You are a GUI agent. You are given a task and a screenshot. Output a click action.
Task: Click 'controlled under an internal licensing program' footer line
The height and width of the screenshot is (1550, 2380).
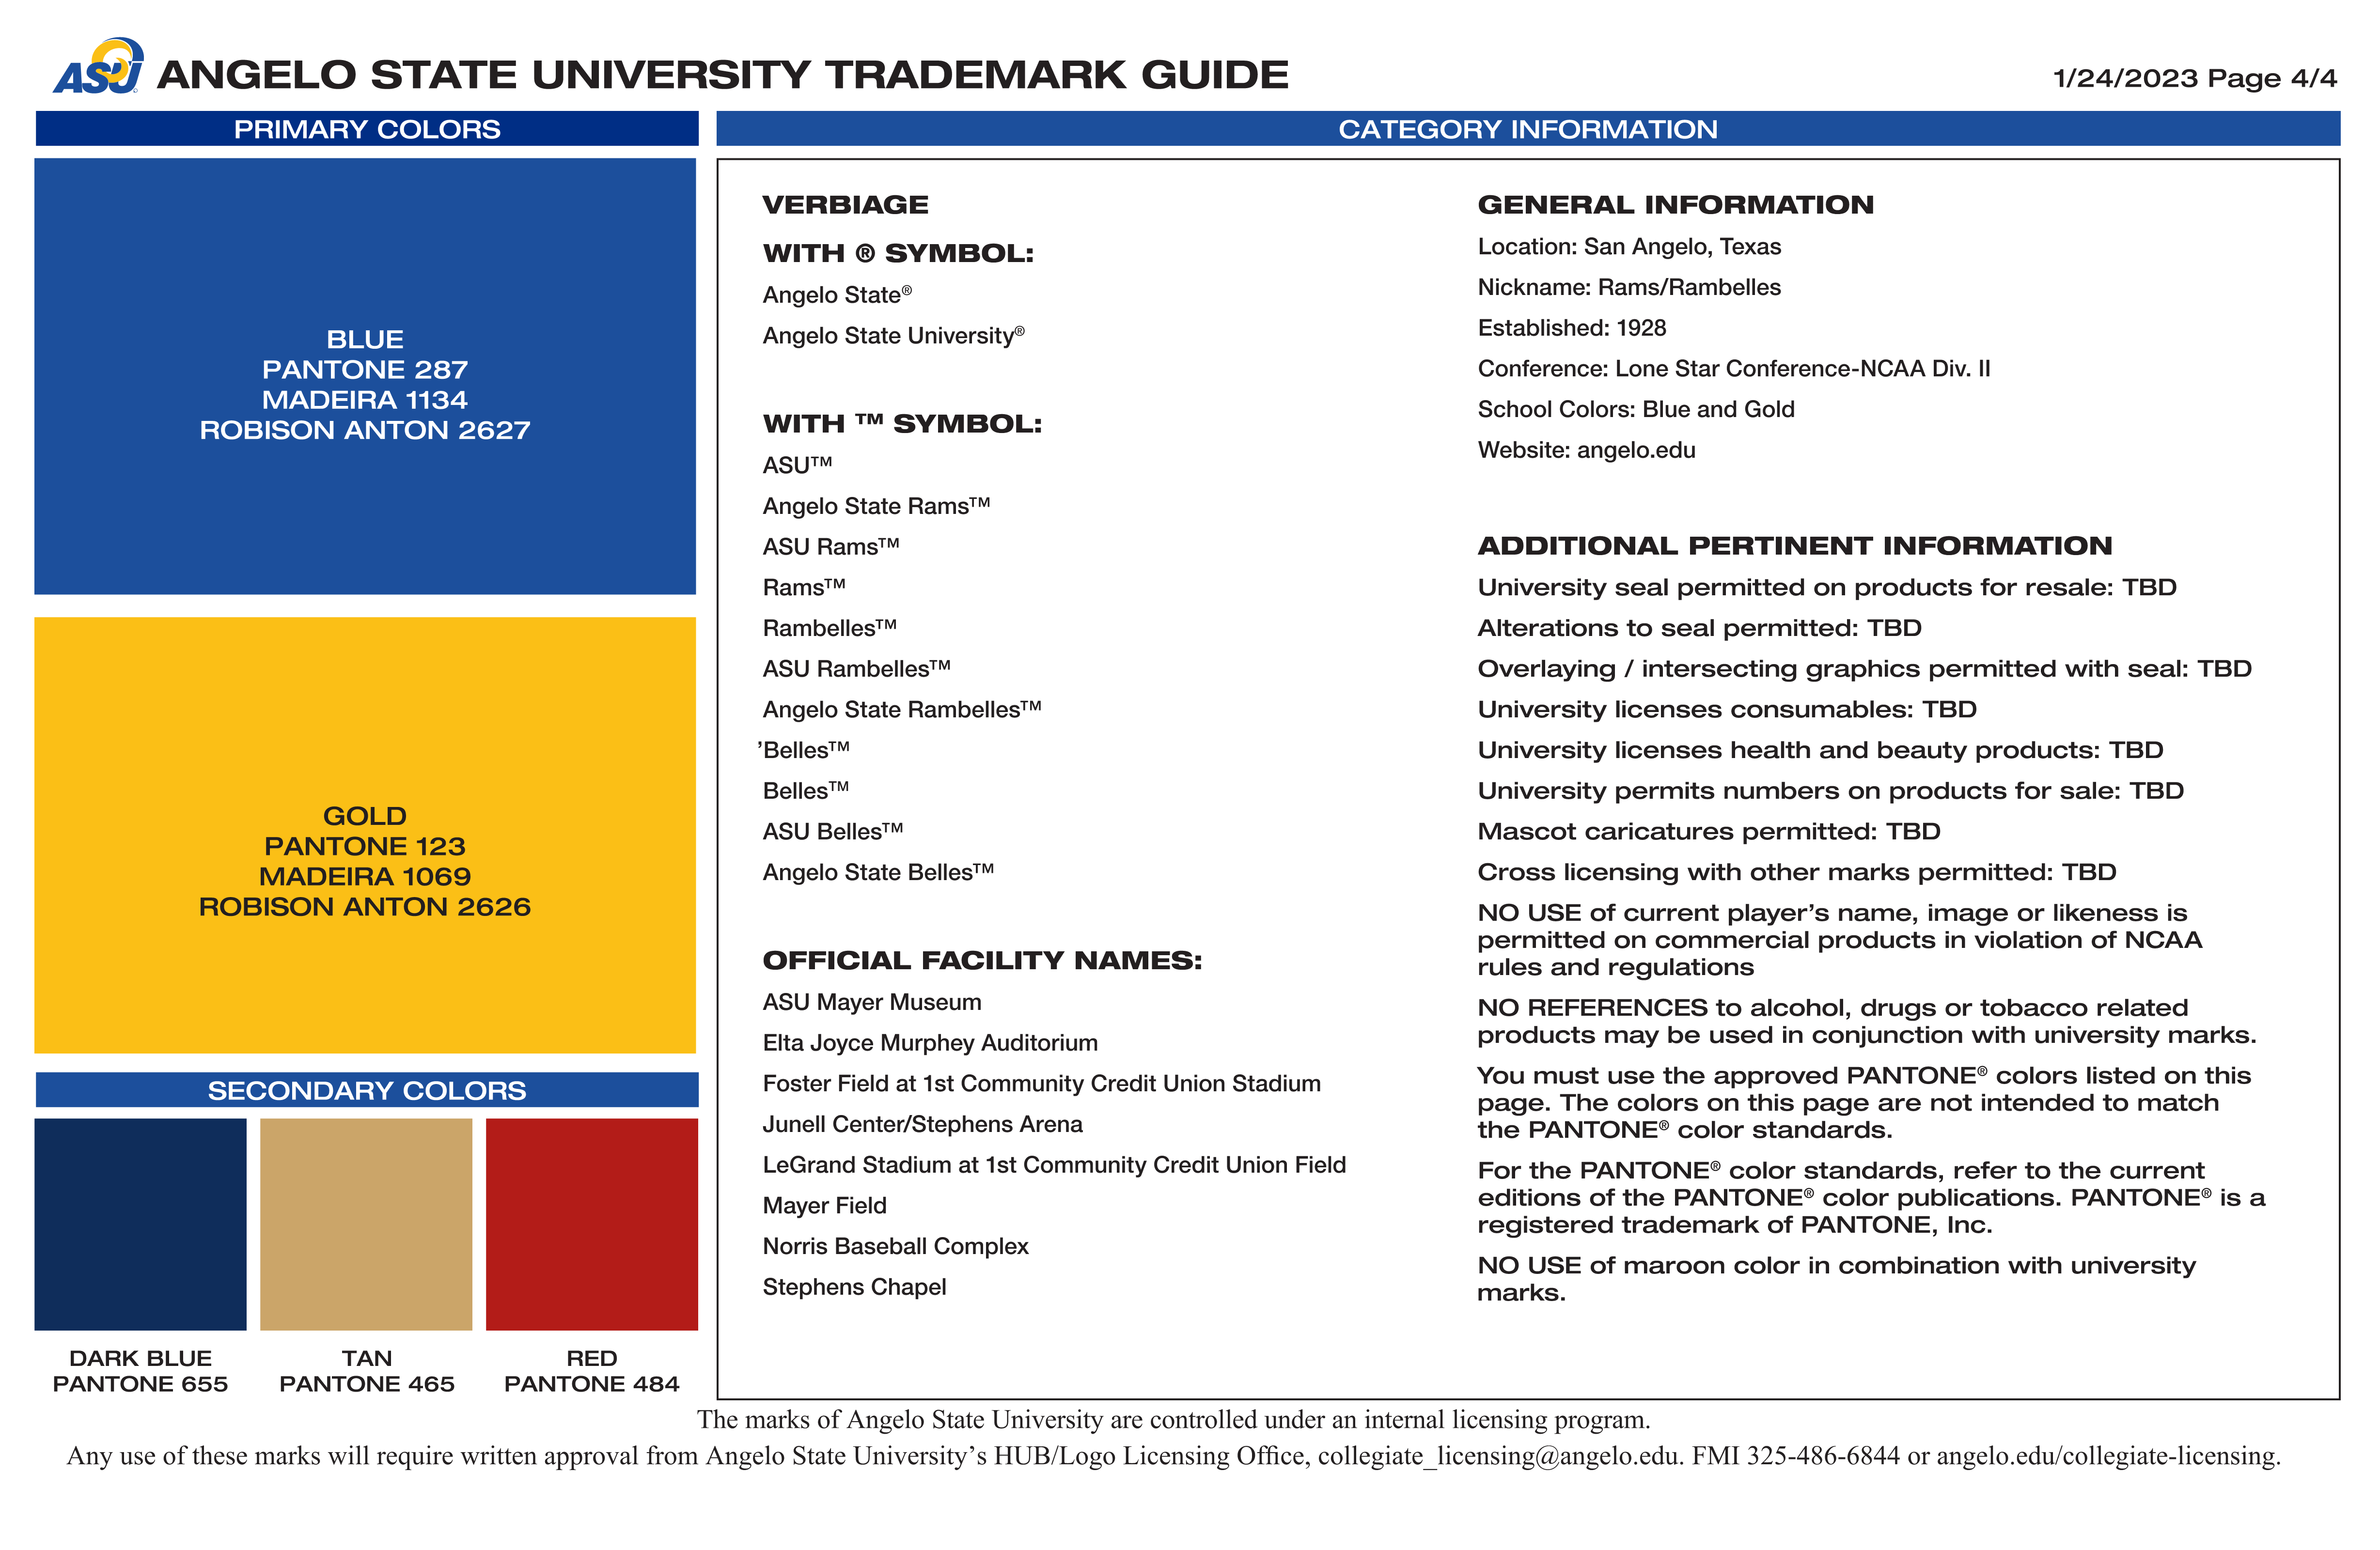(x=1173, y=1420)
